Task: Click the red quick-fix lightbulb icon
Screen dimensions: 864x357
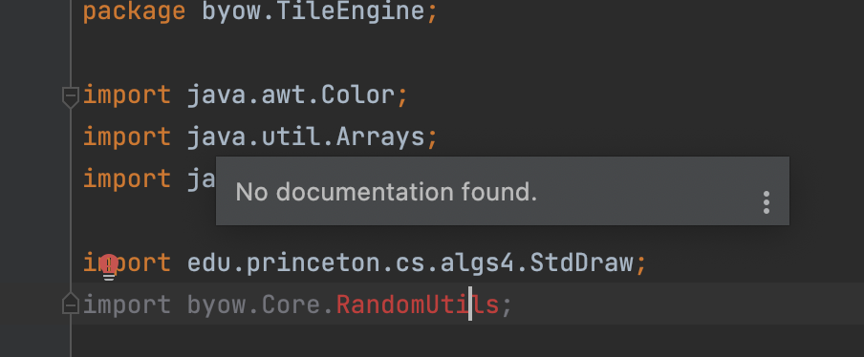Action: (x=109, y=267)
